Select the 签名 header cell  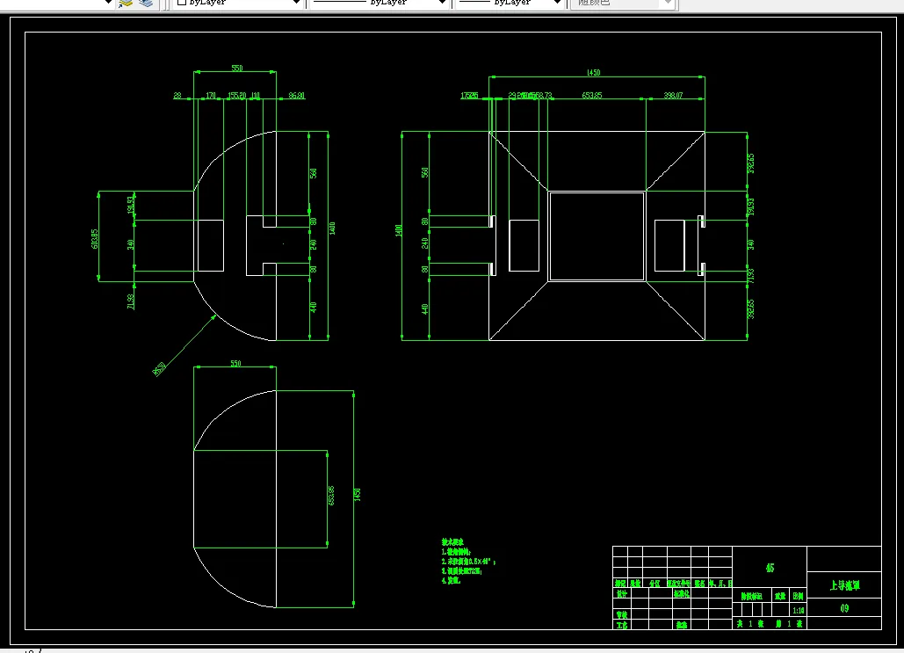699,584
